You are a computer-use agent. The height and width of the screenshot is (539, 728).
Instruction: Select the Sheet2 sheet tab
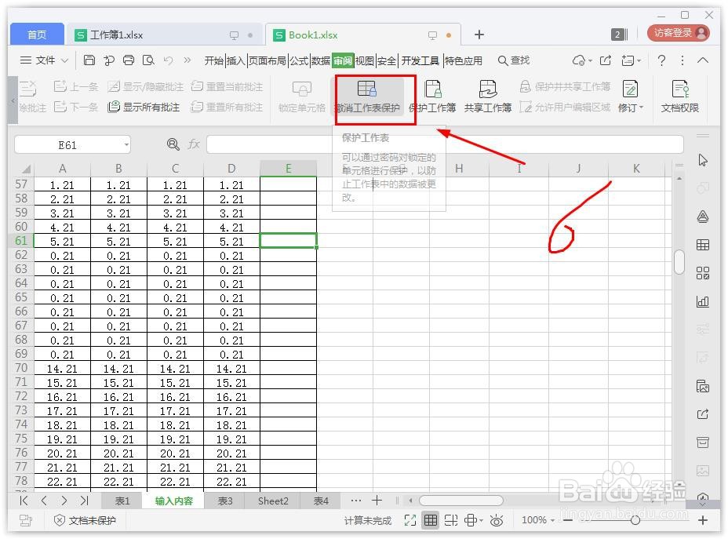click(272, 501)
